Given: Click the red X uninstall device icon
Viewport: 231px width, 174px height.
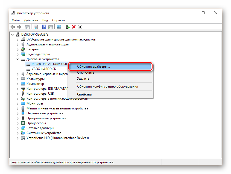Looking at the screenshot, I should pos(74,27).
